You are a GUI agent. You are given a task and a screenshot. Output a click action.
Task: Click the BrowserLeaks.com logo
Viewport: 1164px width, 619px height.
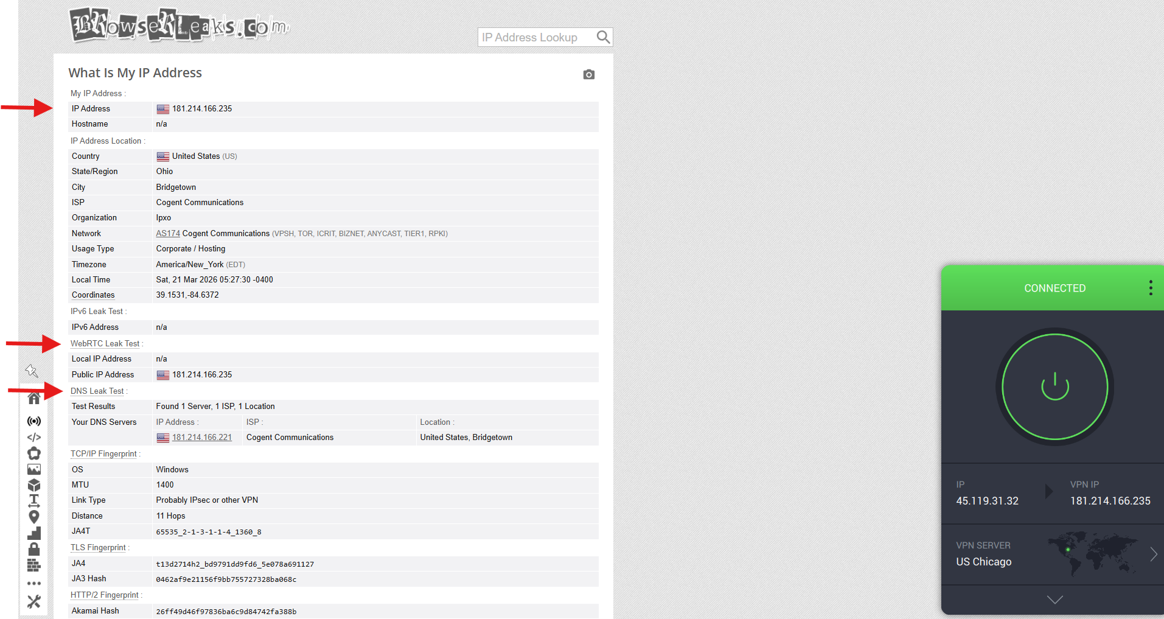coord(179,25)
